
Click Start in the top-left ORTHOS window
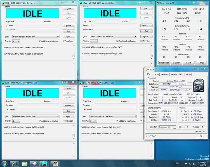[69, 9]
